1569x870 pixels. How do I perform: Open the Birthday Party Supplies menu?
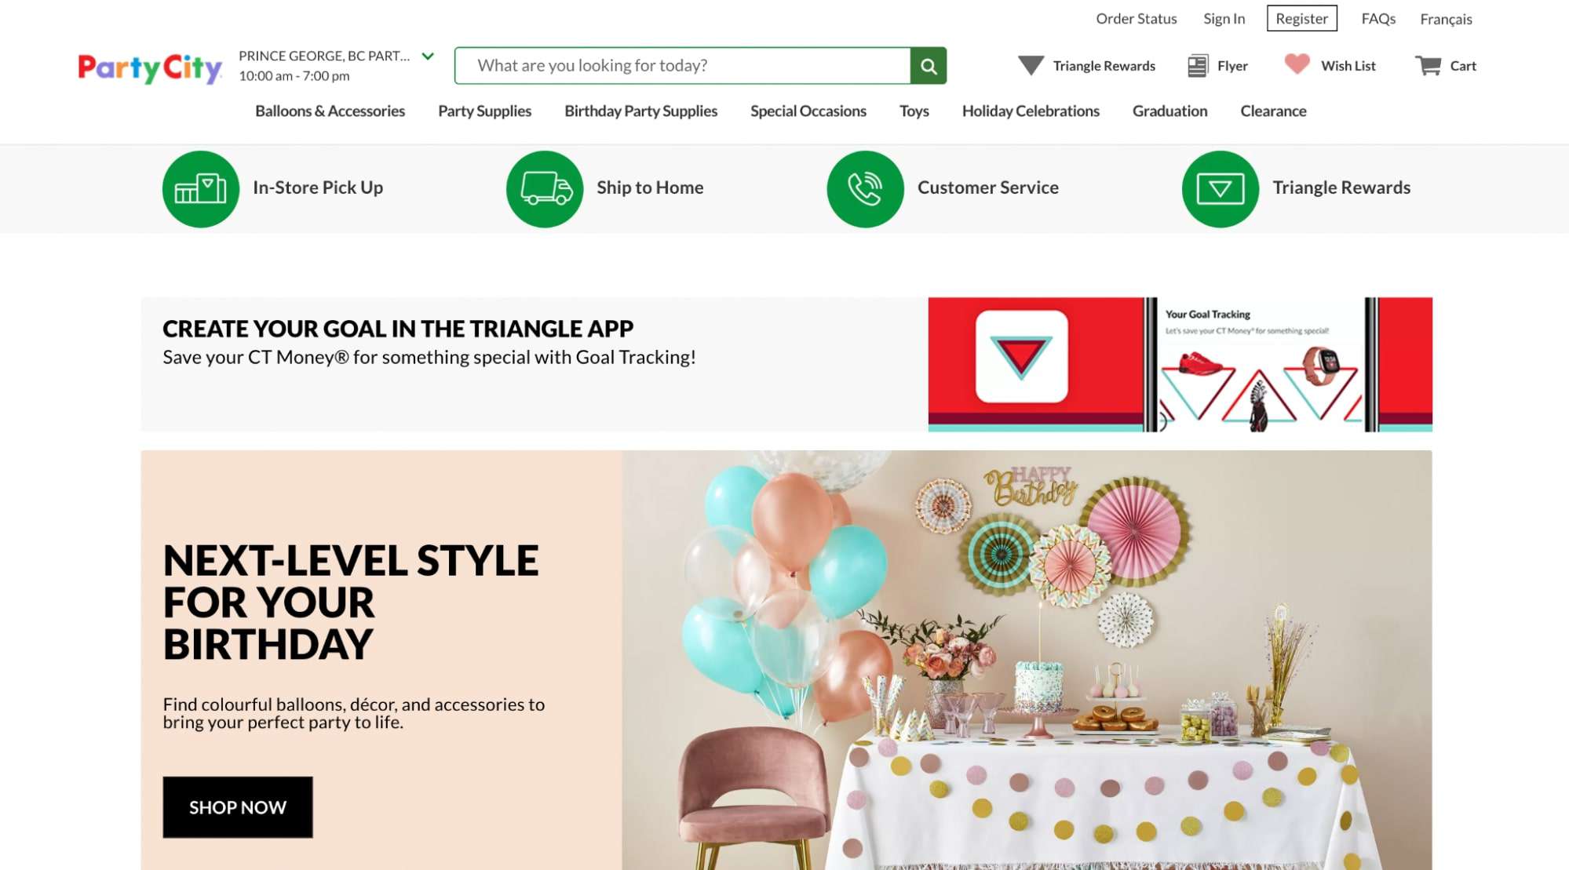point(640,111)
